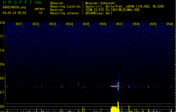Screen dimensions: 176x112
Task: Click the 0.9 kHz axis label
Action: (x=2, y=64)
